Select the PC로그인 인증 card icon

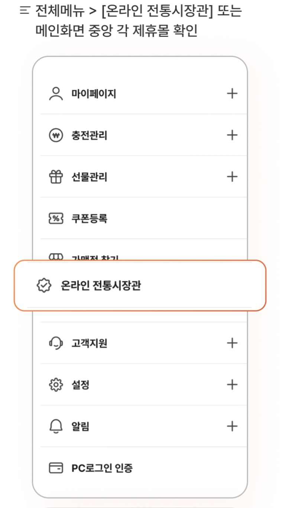(x=55, y=469)
